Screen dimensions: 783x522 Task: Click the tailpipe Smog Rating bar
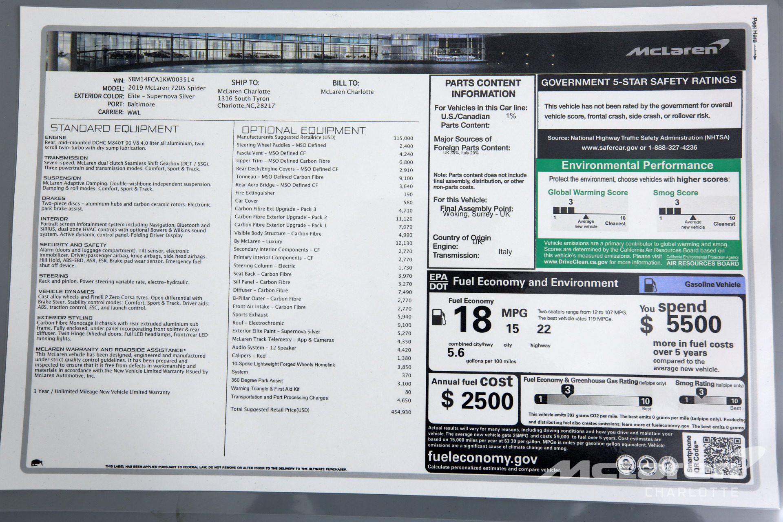coord(710,400)
